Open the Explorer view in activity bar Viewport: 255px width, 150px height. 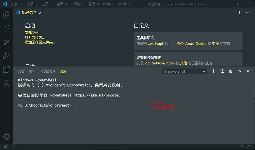point(6,14)
